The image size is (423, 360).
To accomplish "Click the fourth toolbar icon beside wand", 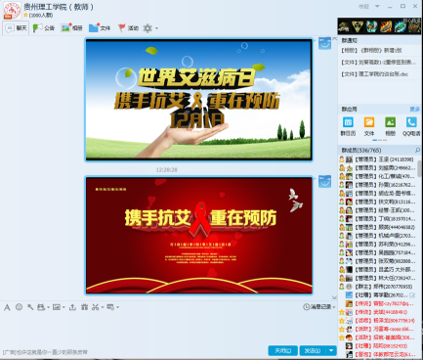I will (x=41, y=307).
